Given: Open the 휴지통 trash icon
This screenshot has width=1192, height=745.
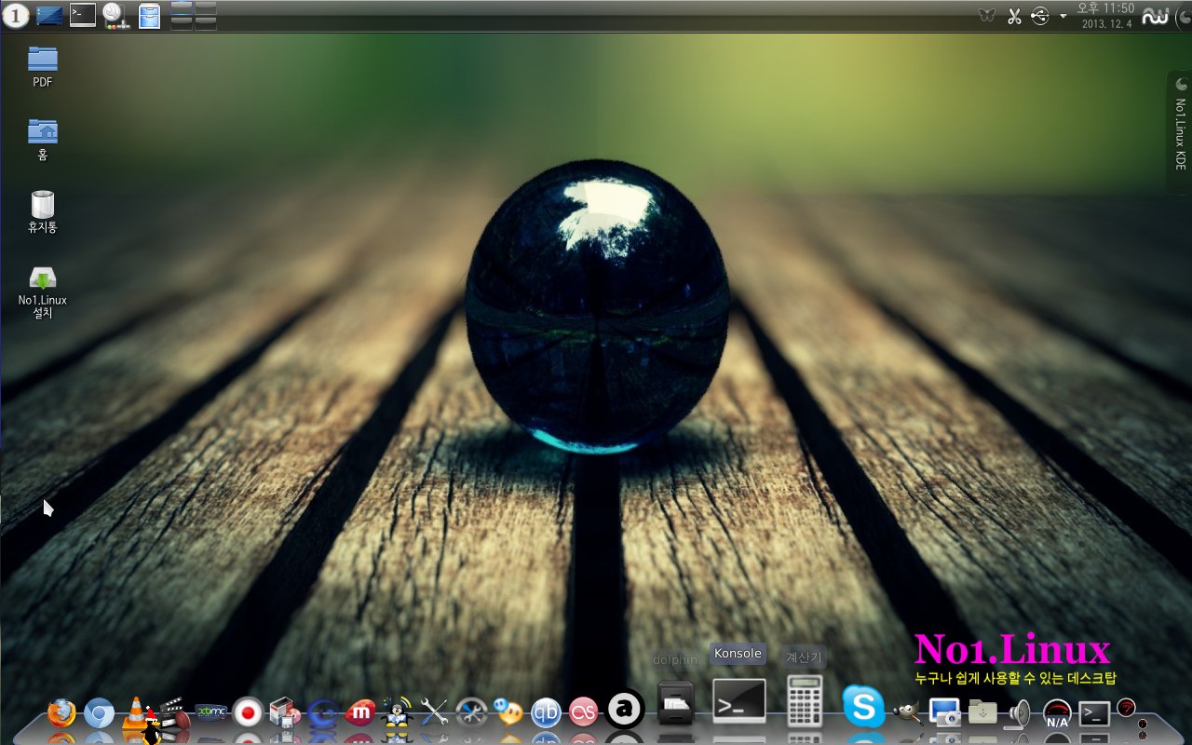Looking at the screenshot, I should 42,212.
